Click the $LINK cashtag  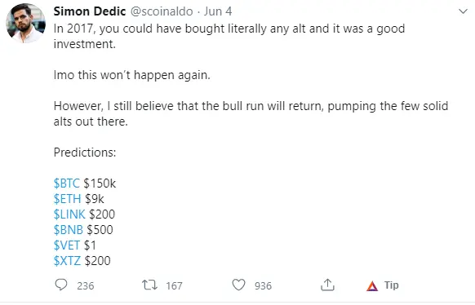tap(69, 214)
